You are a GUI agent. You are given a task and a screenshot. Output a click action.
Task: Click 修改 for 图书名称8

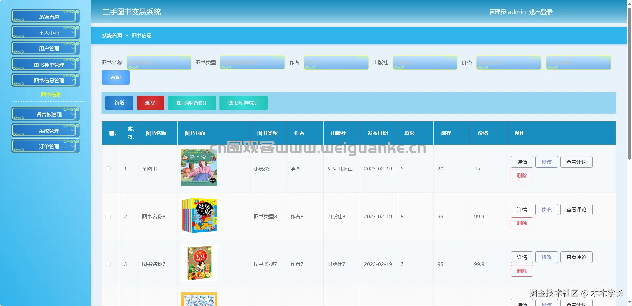point(547,210)
